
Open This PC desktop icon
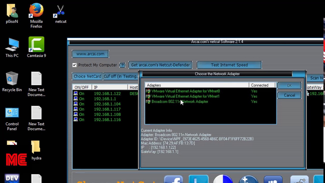tap(12, 45)
